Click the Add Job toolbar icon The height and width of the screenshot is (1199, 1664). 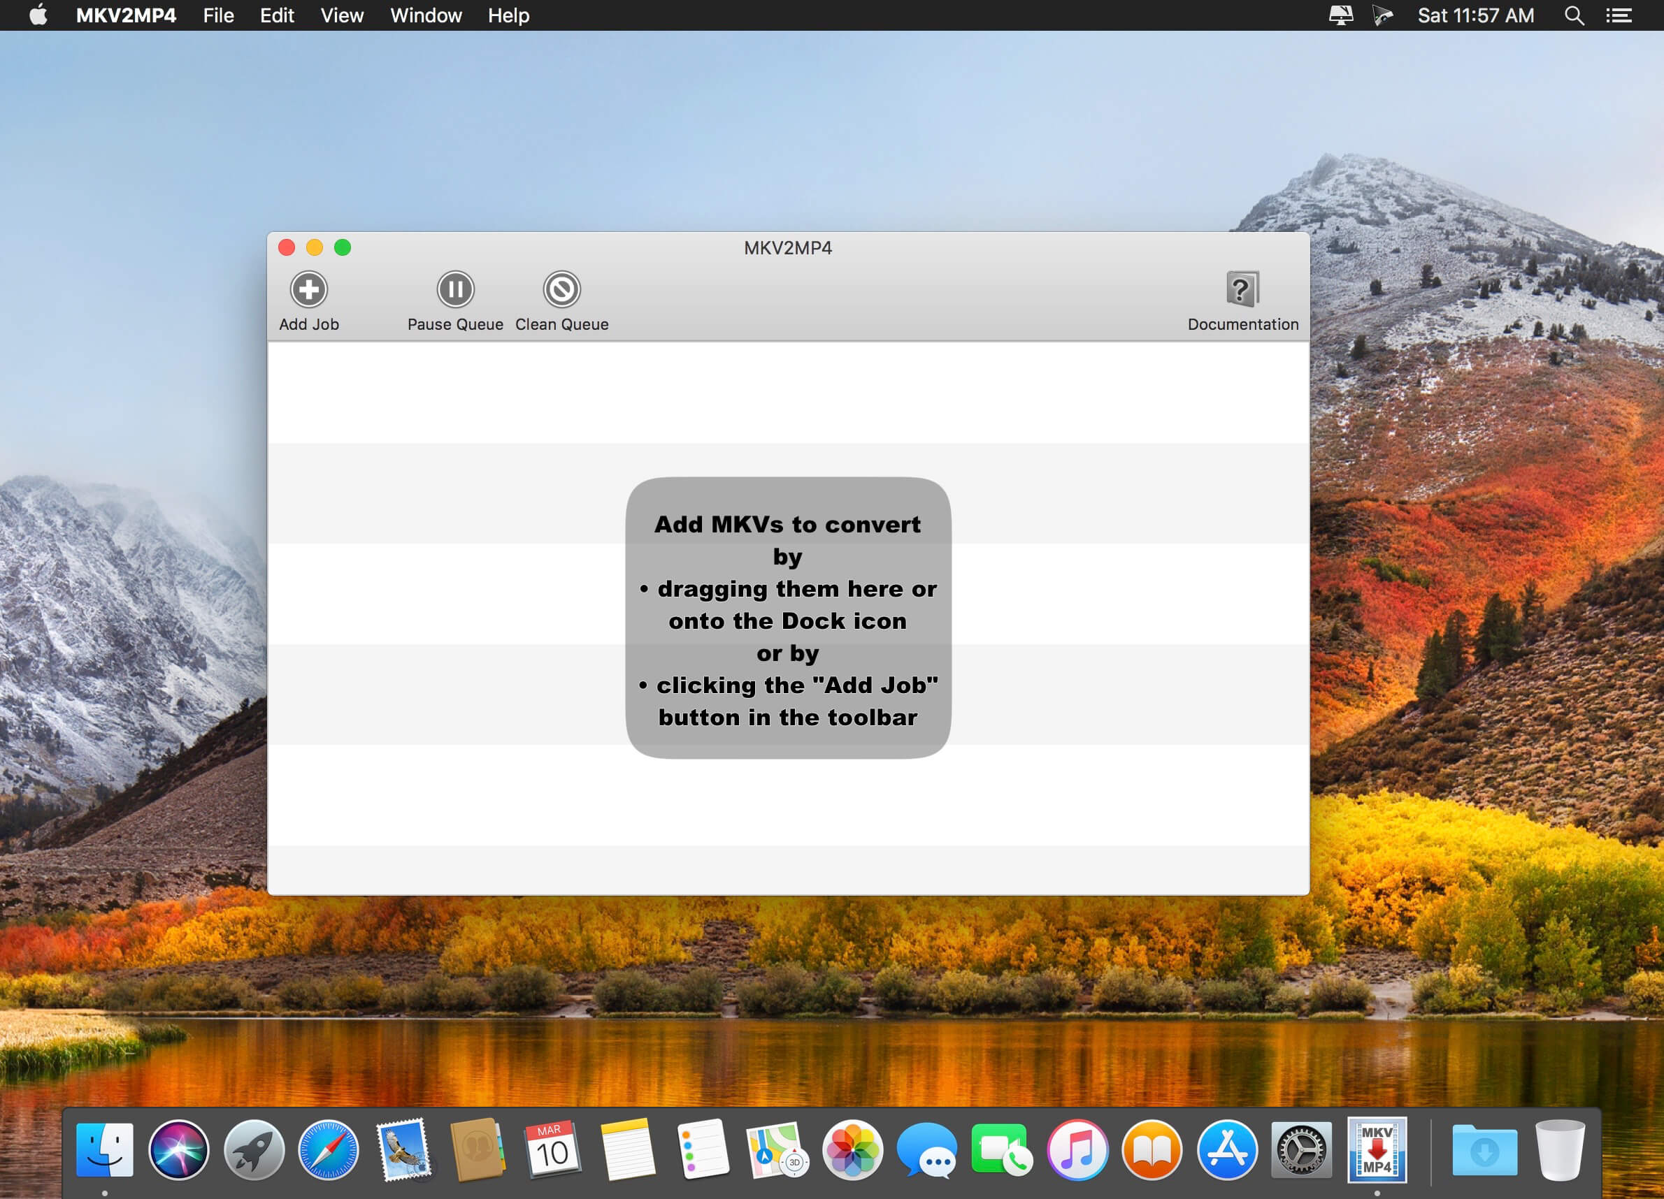click(309, 290)
